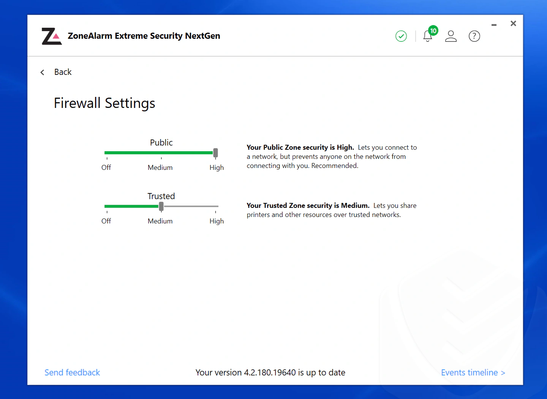The height and width of the screenshot is (399, 547).
Task: Click the ZoneAlarm Z logo
Action: 52,36
